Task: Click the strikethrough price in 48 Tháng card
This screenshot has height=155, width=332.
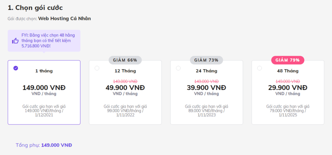Action: pyautogui.click(x=288, y=81)
